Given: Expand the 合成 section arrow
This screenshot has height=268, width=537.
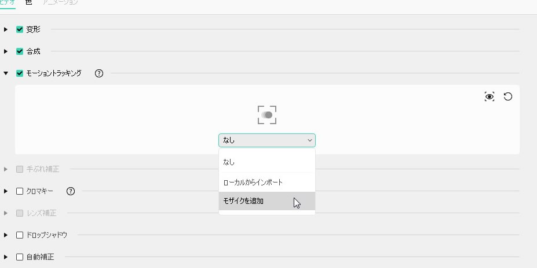Looking at the screenshot, I should [x=5, y=51].
